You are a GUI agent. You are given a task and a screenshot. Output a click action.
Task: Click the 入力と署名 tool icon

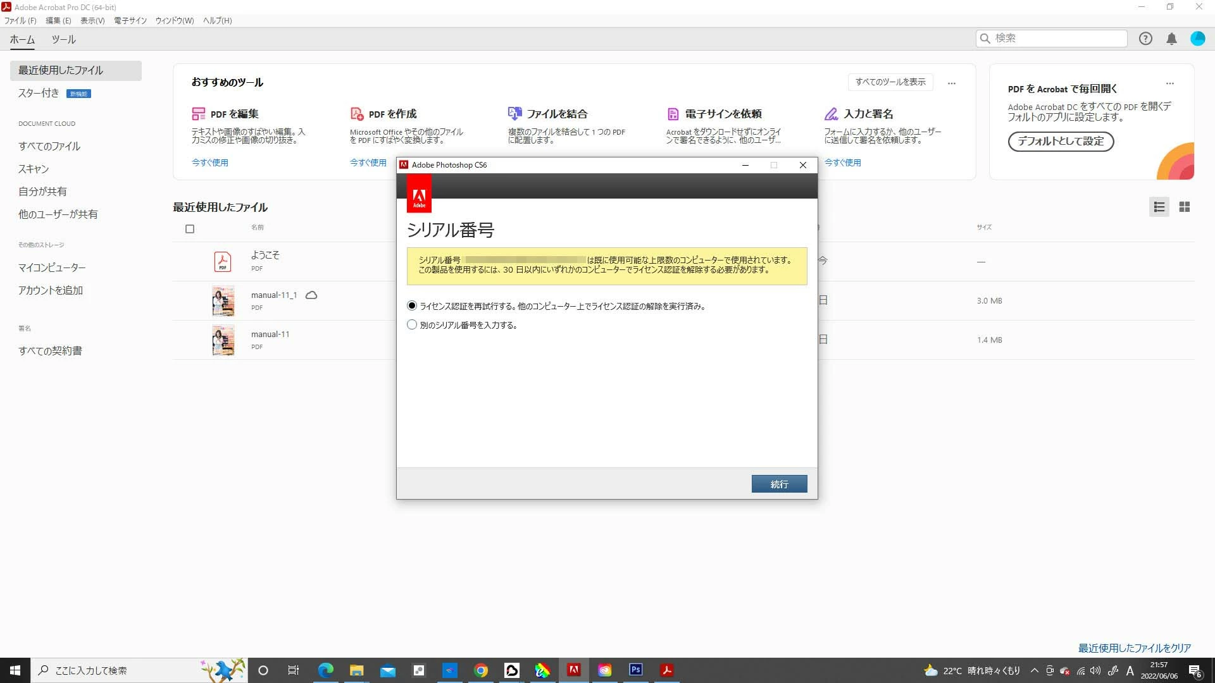pos(831,114)
